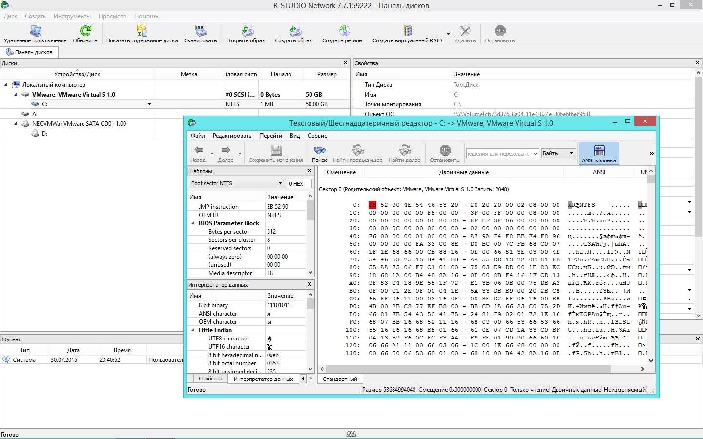This screenshot has height=439, width=703.
Task: Click the Удалить (delete) toolbar icon
Action: 465,31
